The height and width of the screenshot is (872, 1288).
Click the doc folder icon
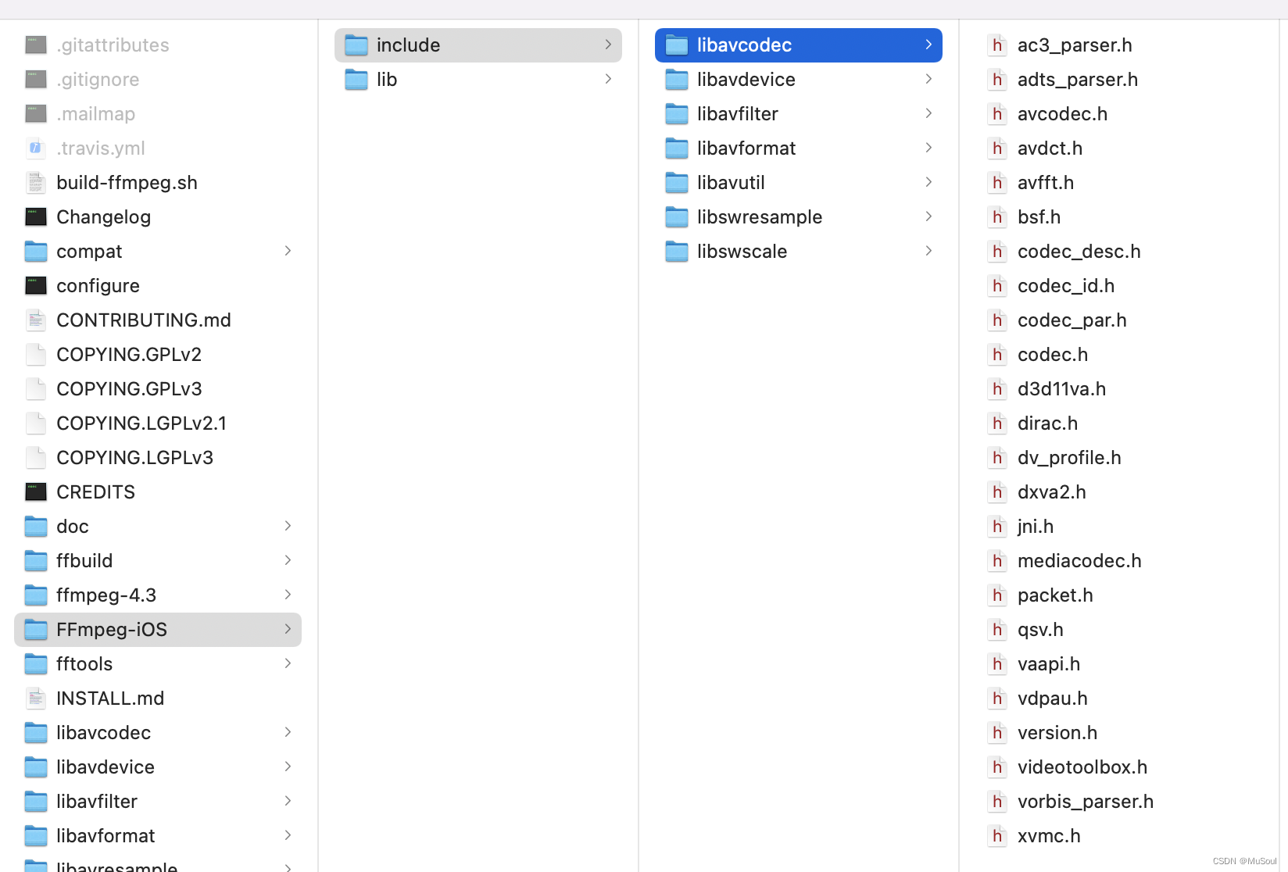[36, 527]
